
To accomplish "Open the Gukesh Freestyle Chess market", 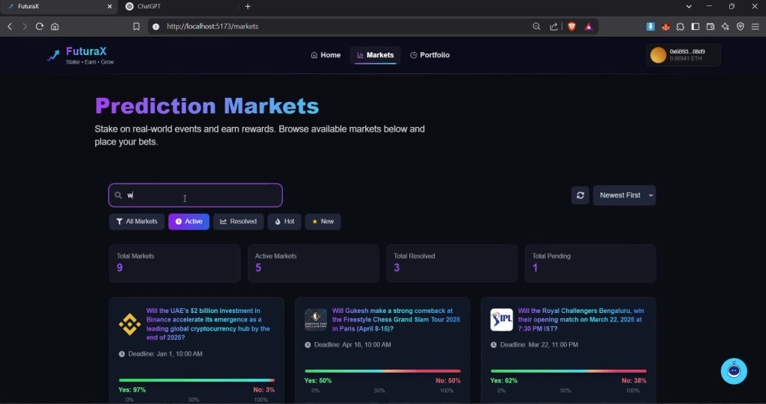I will pos(396,320).
